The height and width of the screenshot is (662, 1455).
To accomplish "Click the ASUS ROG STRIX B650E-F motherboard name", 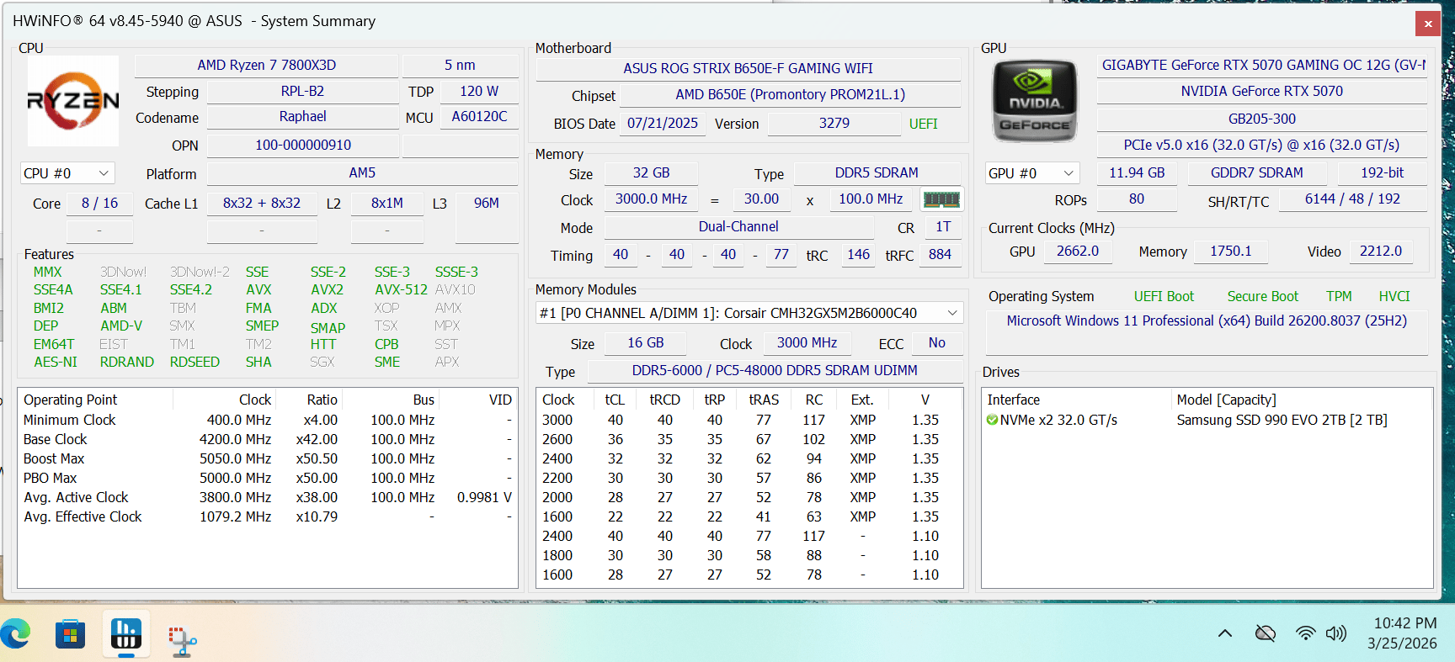I will (748, 68).
